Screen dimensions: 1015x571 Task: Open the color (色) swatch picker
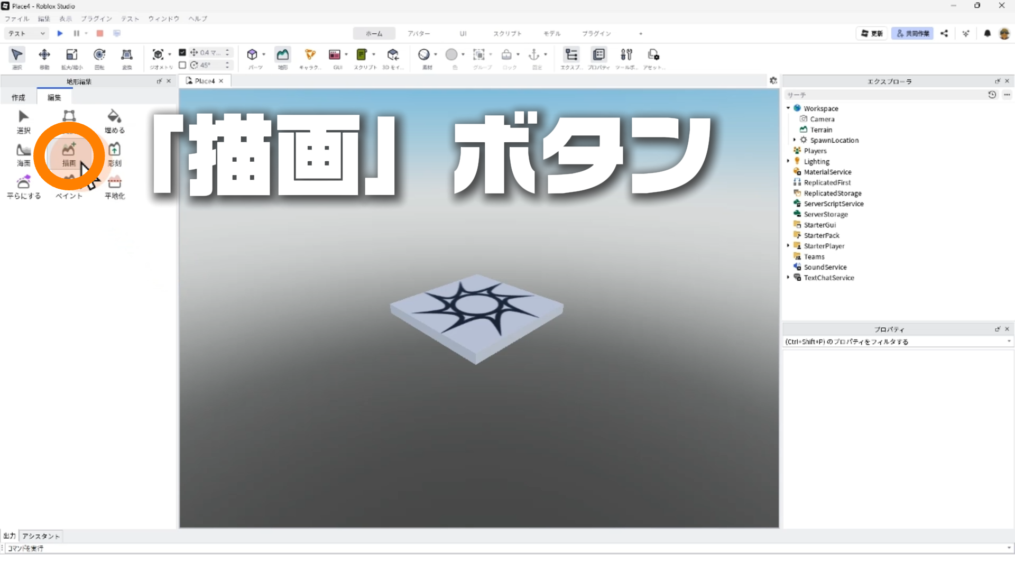click(451, 55)
